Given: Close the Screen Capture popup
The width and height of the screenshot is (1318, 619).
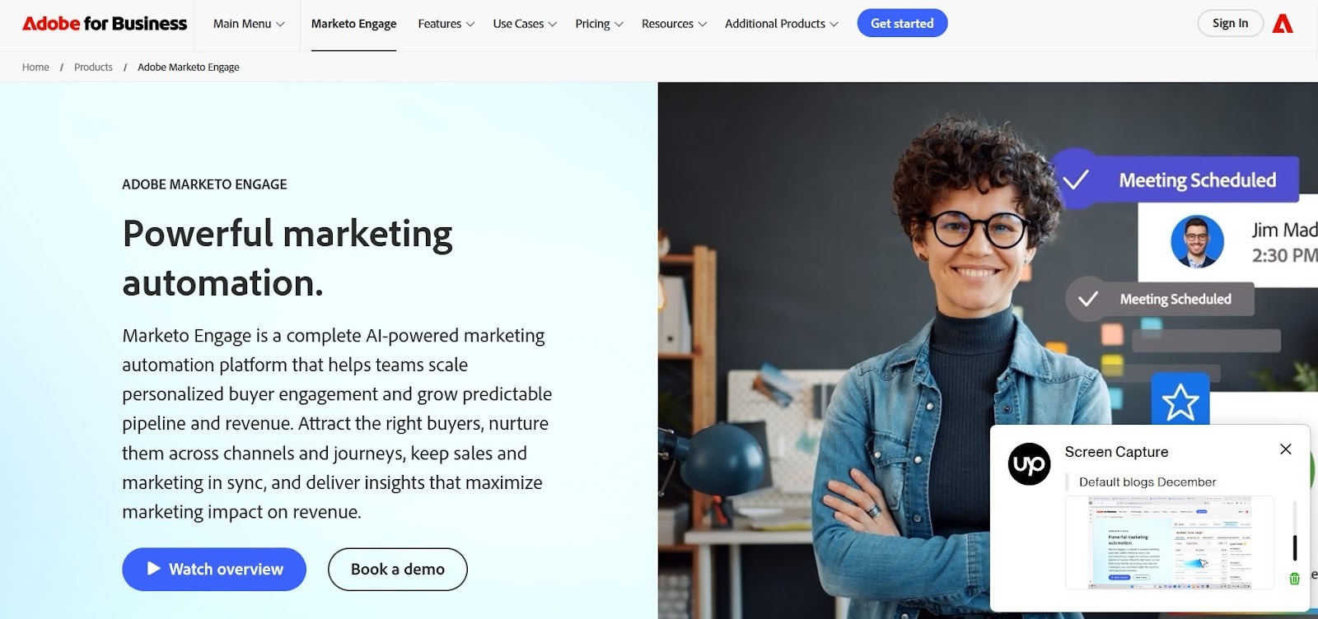Looking at the screenshot, I should (1286, 449).
